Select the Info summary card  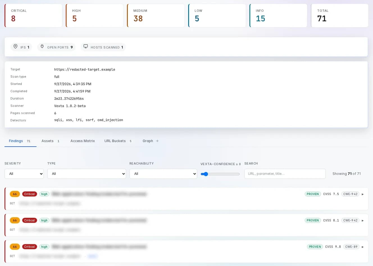[278, 16]
